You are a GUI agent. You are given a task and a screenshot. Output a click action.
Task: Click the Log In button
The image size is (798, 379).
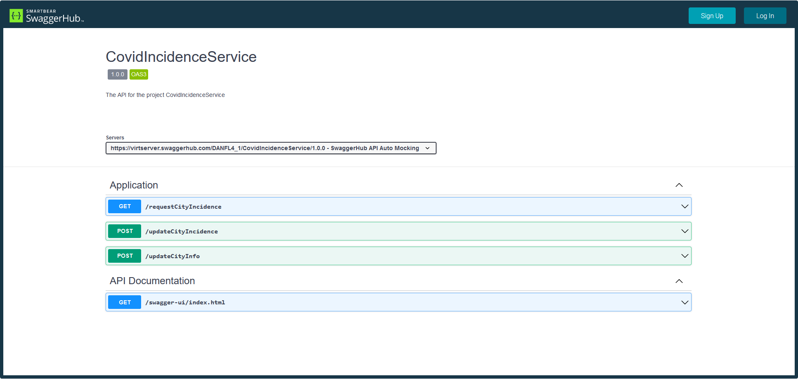[765, 16]
